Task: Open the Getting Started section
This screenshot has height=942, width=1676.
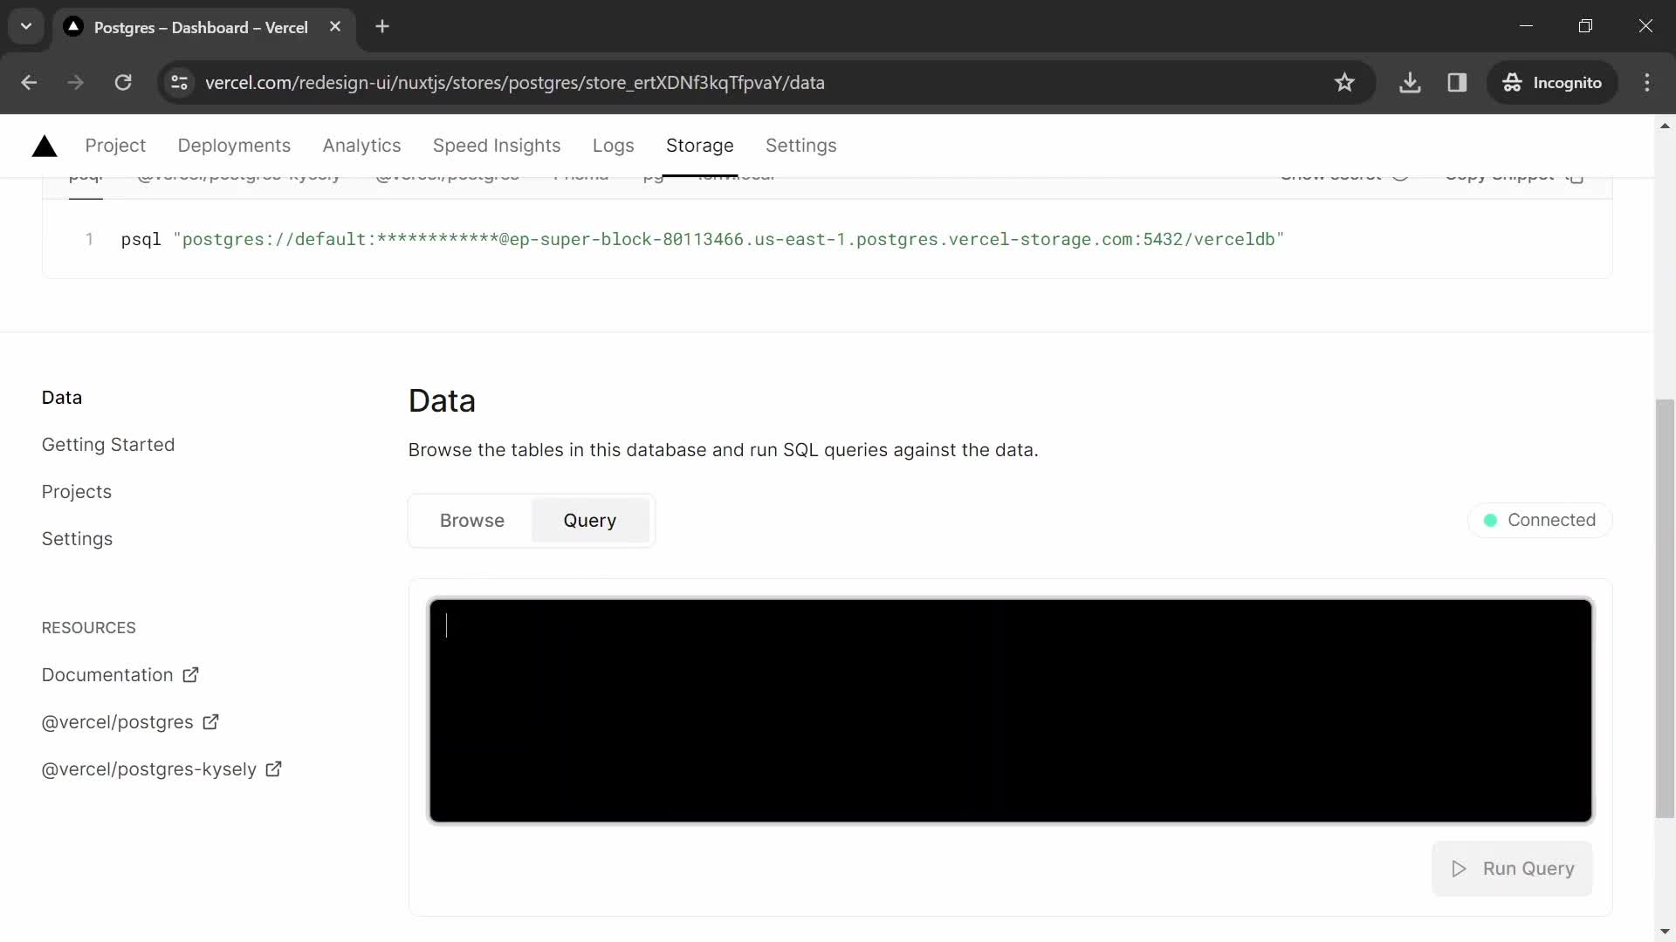Action: tap(108, 444)
